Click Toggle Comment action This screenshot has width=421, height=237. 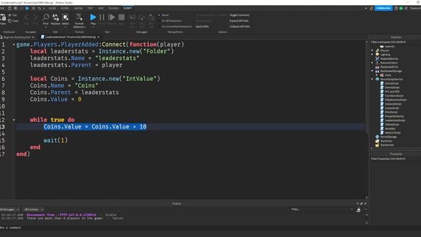pos(239,15)
